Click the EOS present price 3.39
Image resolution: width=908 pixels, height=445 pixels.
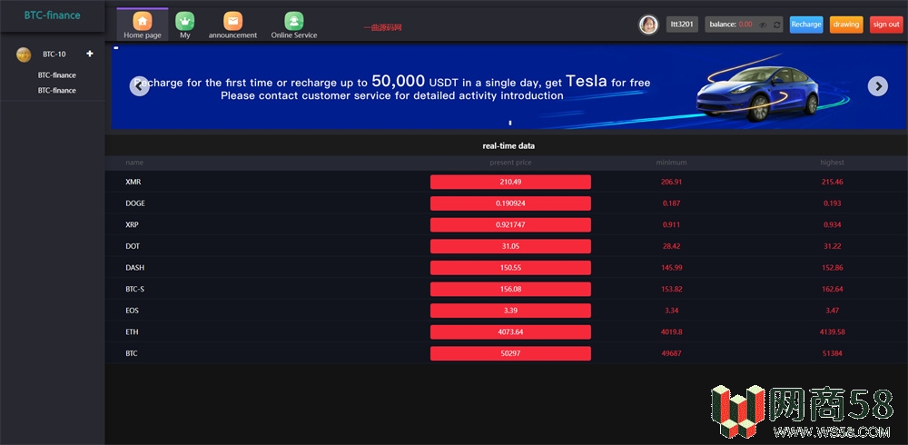pyautogui.click(x=510, y=311)
